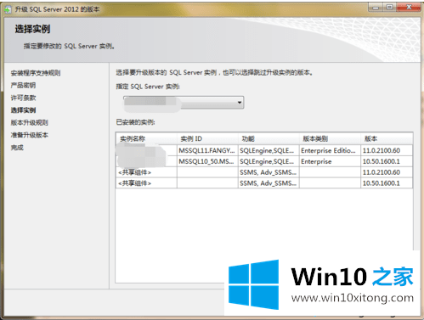Select 准备升级版本 step in sidebar
424x320 pixels.
pyautogui.click(x=30, y=135)
